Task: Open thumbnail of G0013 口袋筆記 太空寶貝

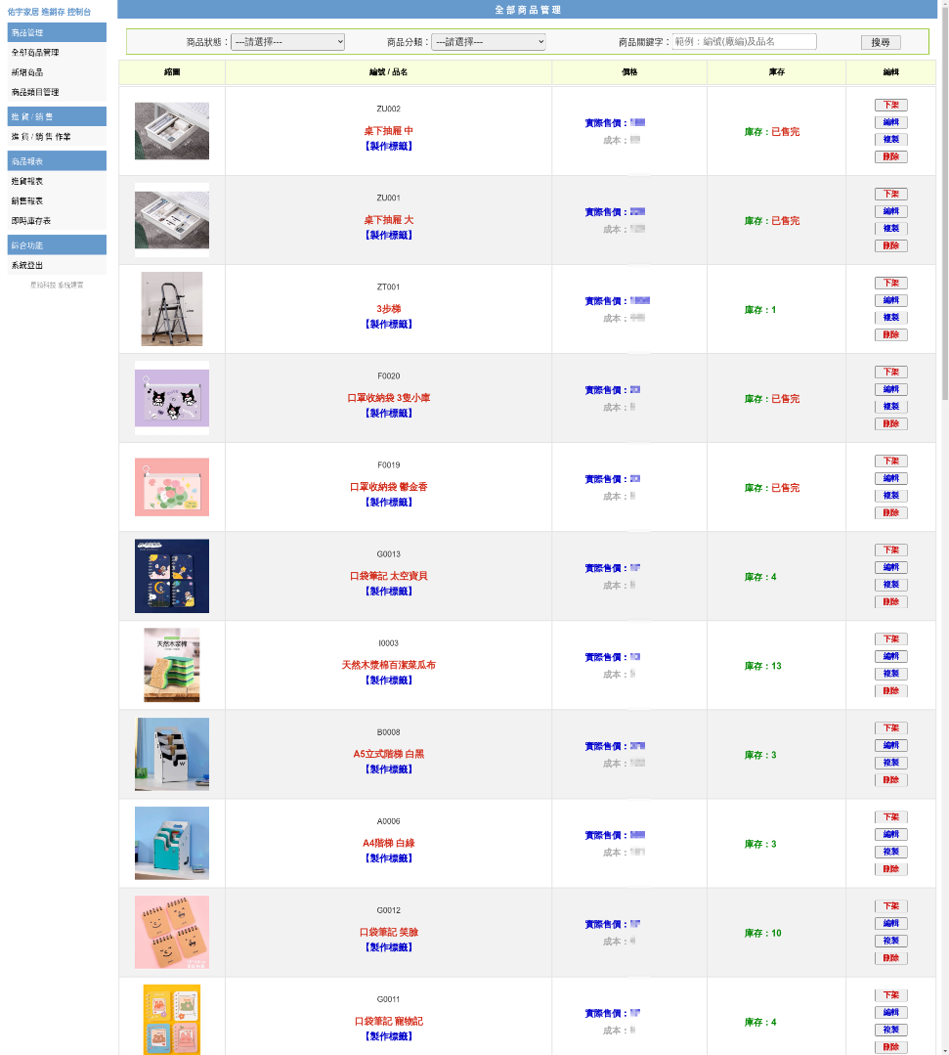Action: (171, 576)
